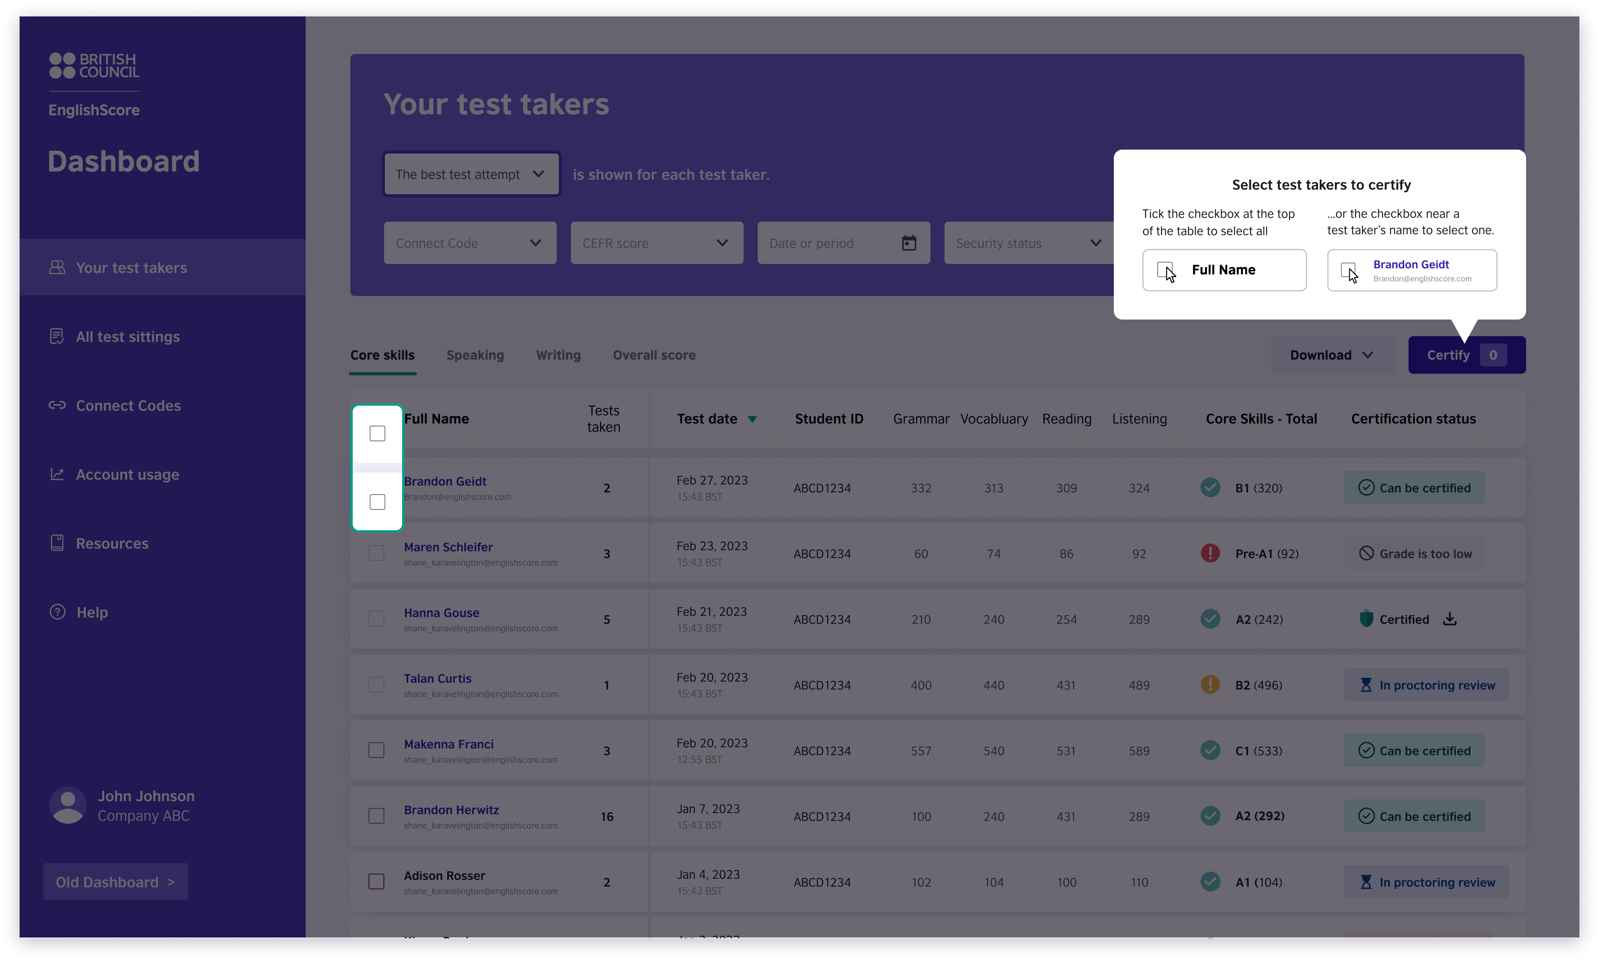Tick the checkbox for Adison Rosser

[x=376, y=882]
